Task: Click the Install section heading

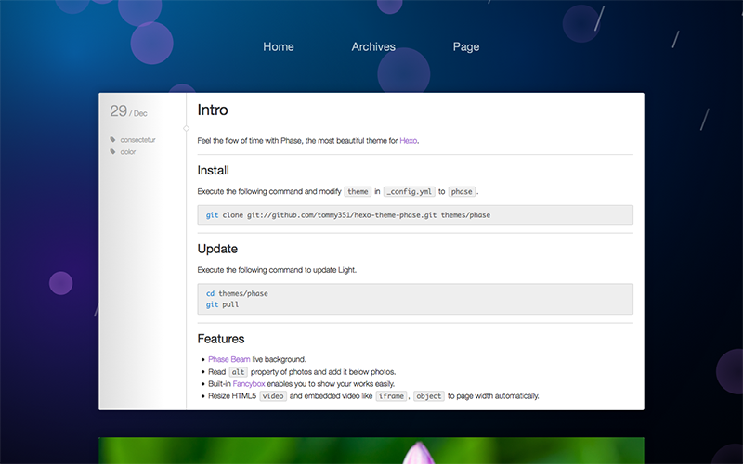Action: coord(214,170)
